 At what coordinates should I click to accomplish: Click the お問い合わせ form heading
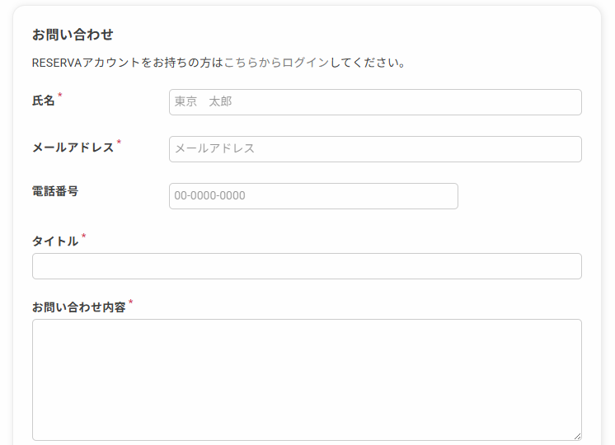click(73, 35)
